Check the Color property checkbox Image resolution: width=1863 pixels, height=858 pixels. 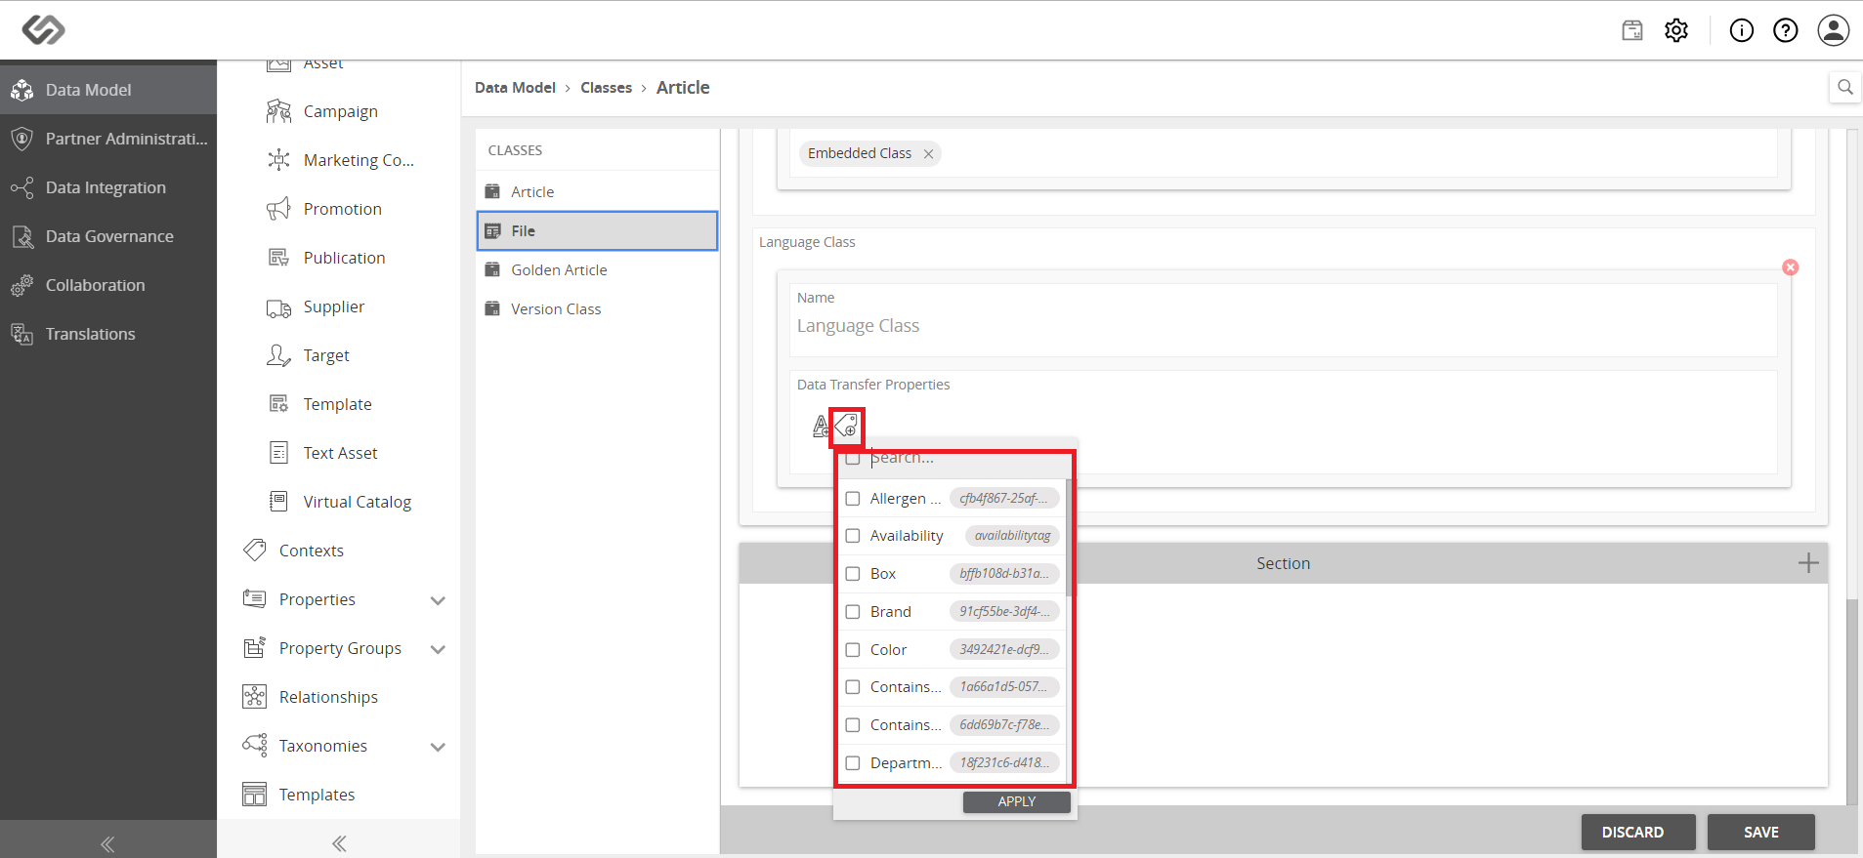coord(853,650)
